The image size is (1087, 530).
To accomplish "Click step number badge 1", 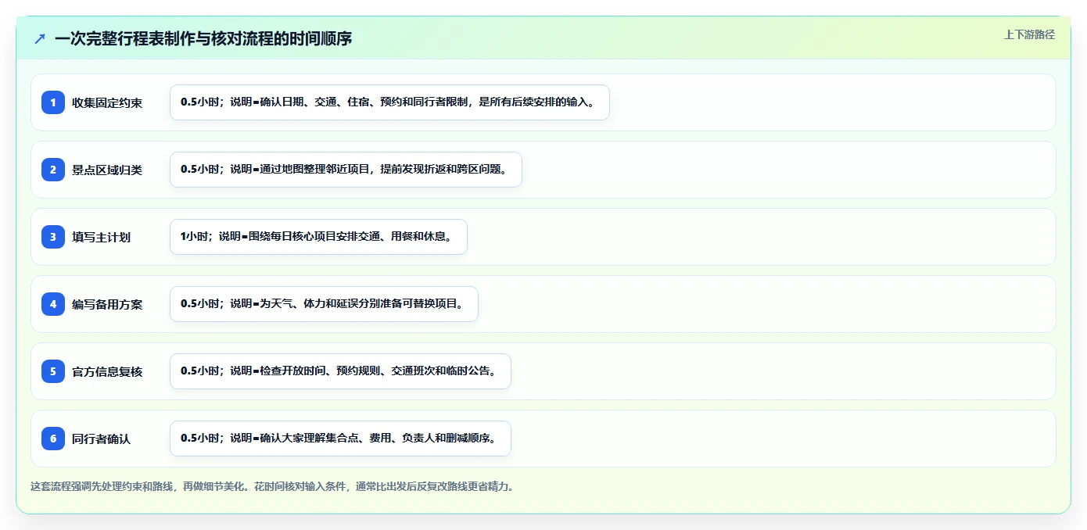I will click(x=53, y=102).
